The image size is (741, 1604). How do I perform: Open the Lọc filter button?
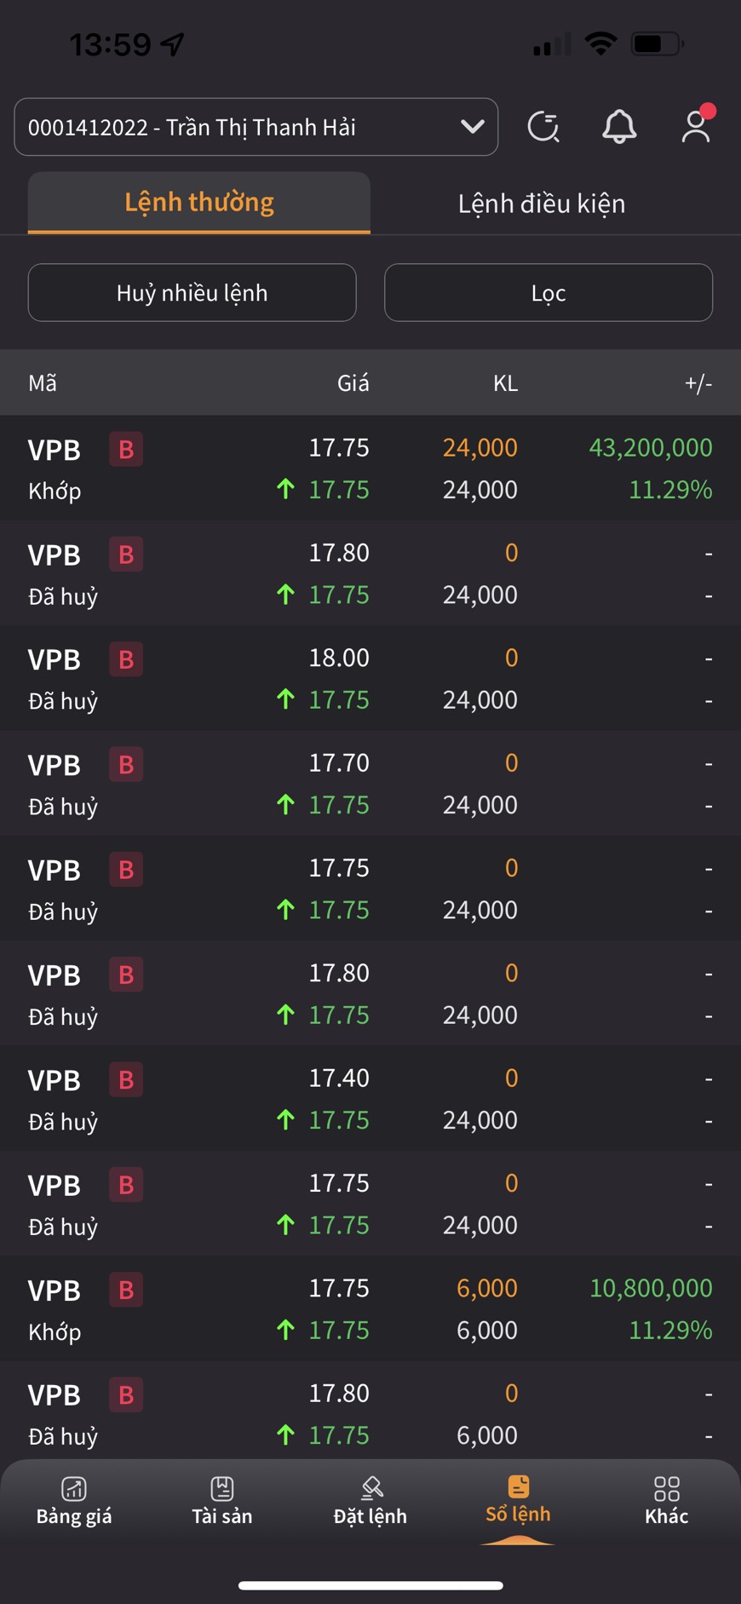tap(549, 293)
